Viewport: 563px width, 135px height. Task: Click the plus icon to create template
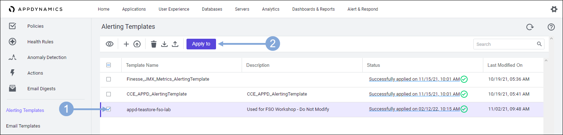coord(126,44)
